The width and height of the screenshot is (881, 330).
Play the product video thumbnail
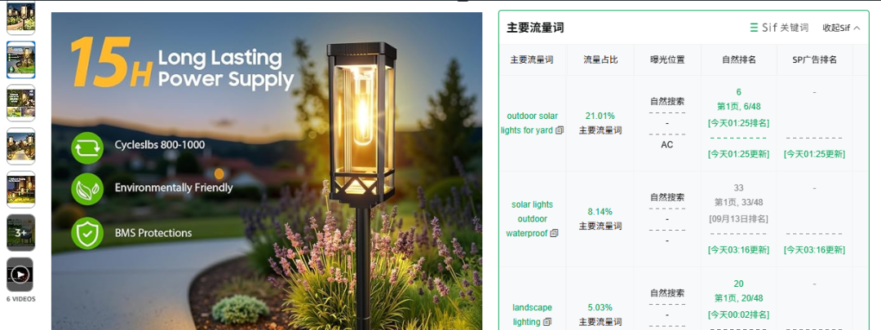(20, 275)
